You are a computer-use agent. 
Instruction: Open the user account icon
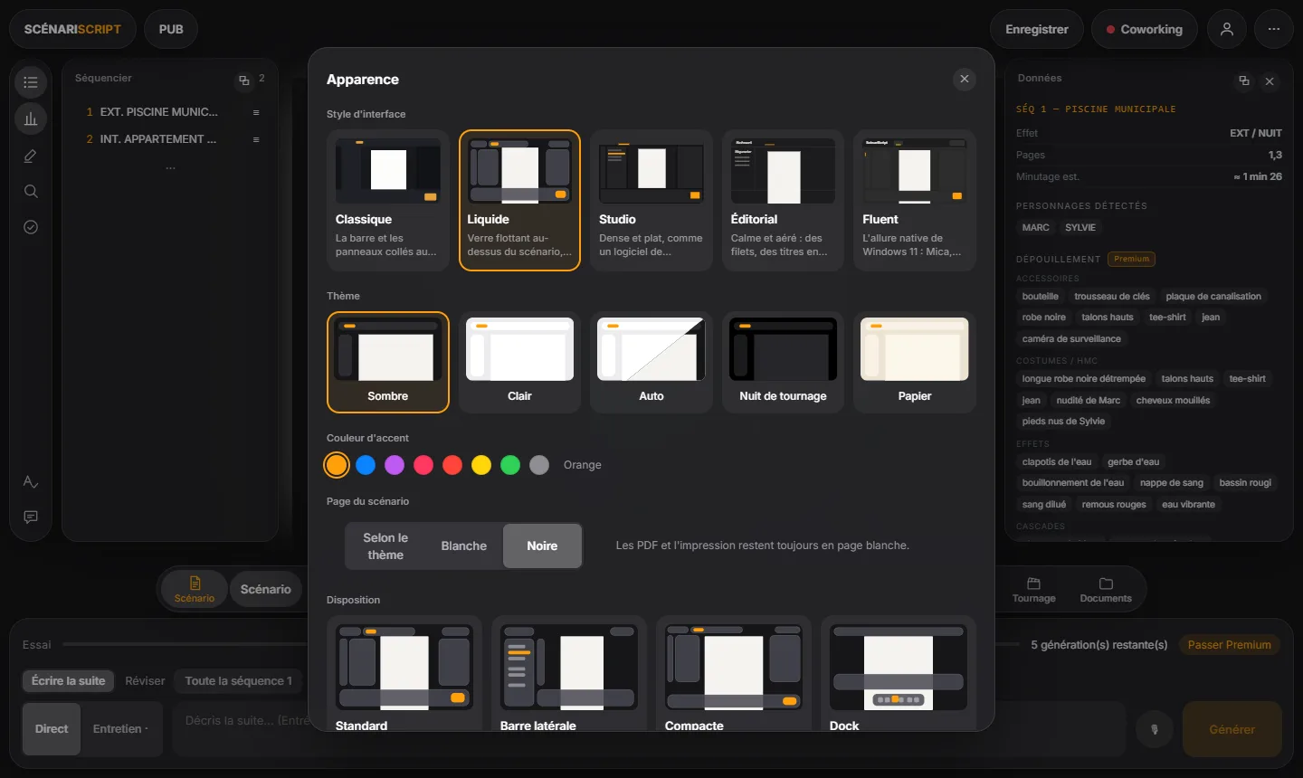point(1227,29)
